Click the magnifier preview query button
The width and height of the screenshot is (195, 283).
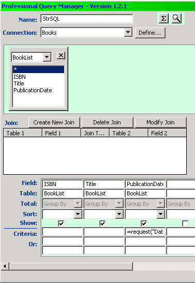(x=176, y=19)
